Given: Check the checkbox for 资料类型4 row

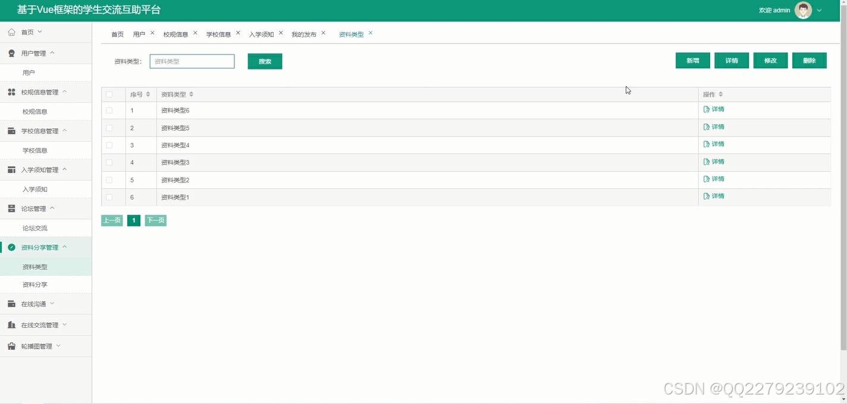Looking at the screenshot, I should 110,145.
